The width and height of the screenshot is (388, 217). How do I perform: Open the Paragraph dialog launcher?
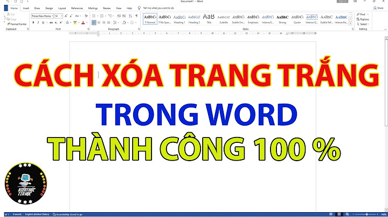click(139, 29)
